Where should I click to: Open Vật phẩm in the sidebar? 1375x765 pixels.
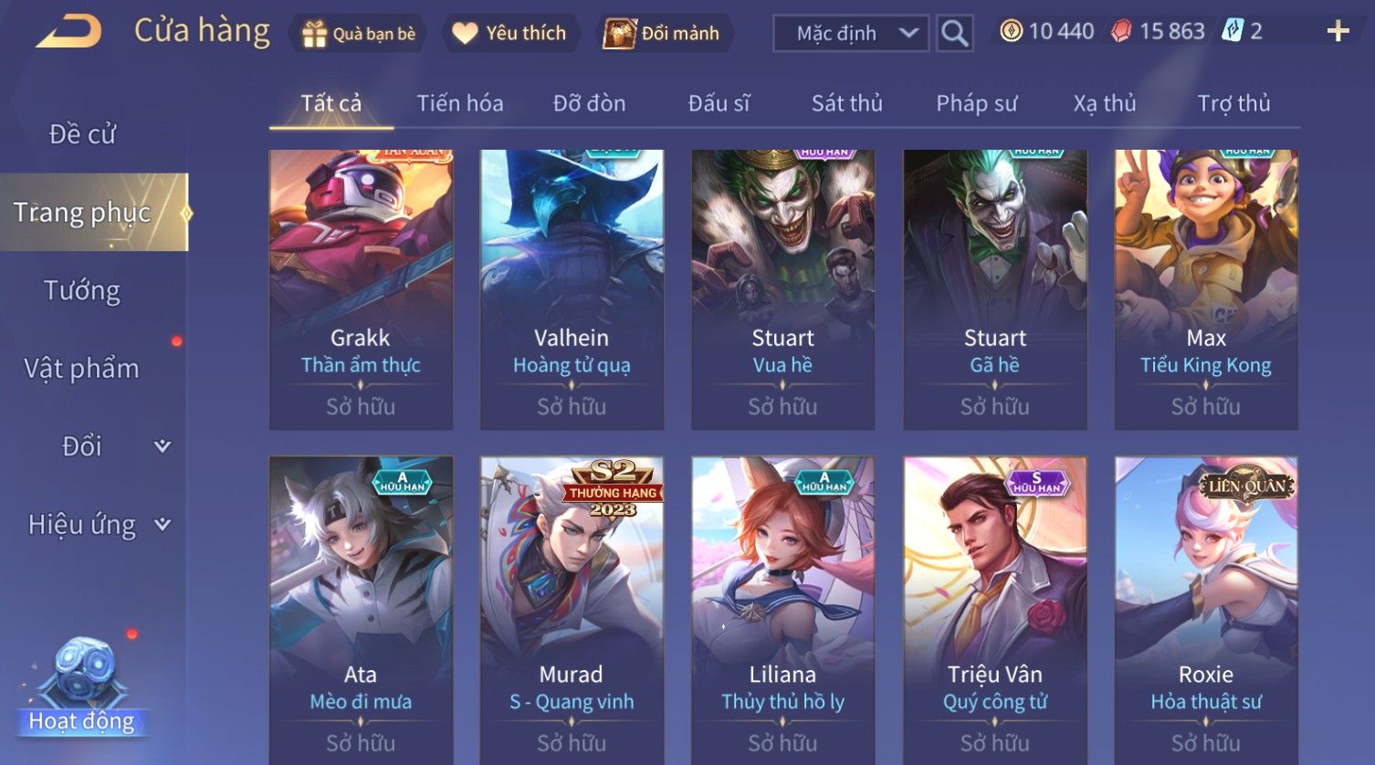click(82, 369)
